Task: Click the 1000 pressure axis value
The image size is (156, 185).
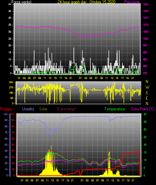Action: [146, 39]
